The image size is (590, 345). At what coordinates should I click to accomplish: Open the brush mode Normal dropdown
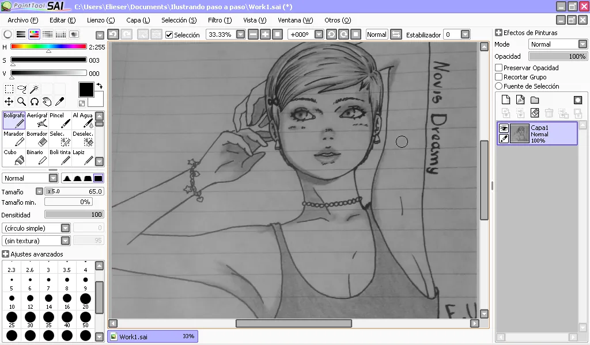click(x=54, y=178)
